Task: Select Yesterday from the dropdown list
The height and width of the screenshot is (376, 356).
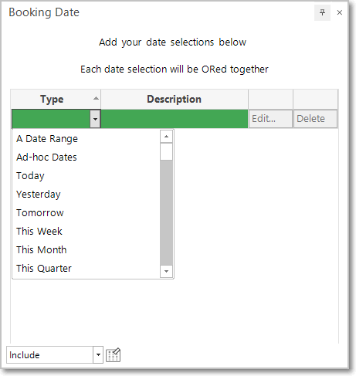Action: (39, 195)
